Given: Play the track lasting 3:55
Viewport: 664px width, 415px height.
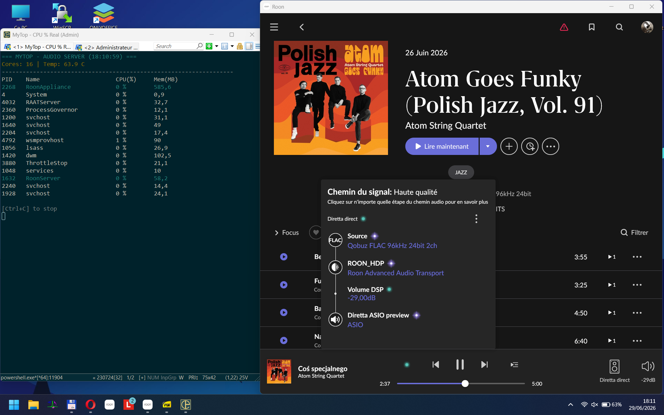Looking at the screenshot, I should tap(284, 257).
